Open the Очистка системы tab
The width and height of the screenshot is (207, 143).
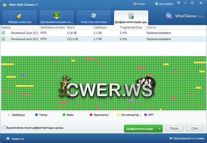coord(94,18)
